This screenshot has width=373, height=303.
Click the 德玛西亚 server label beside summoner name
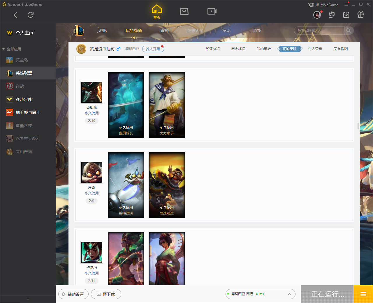132,49
